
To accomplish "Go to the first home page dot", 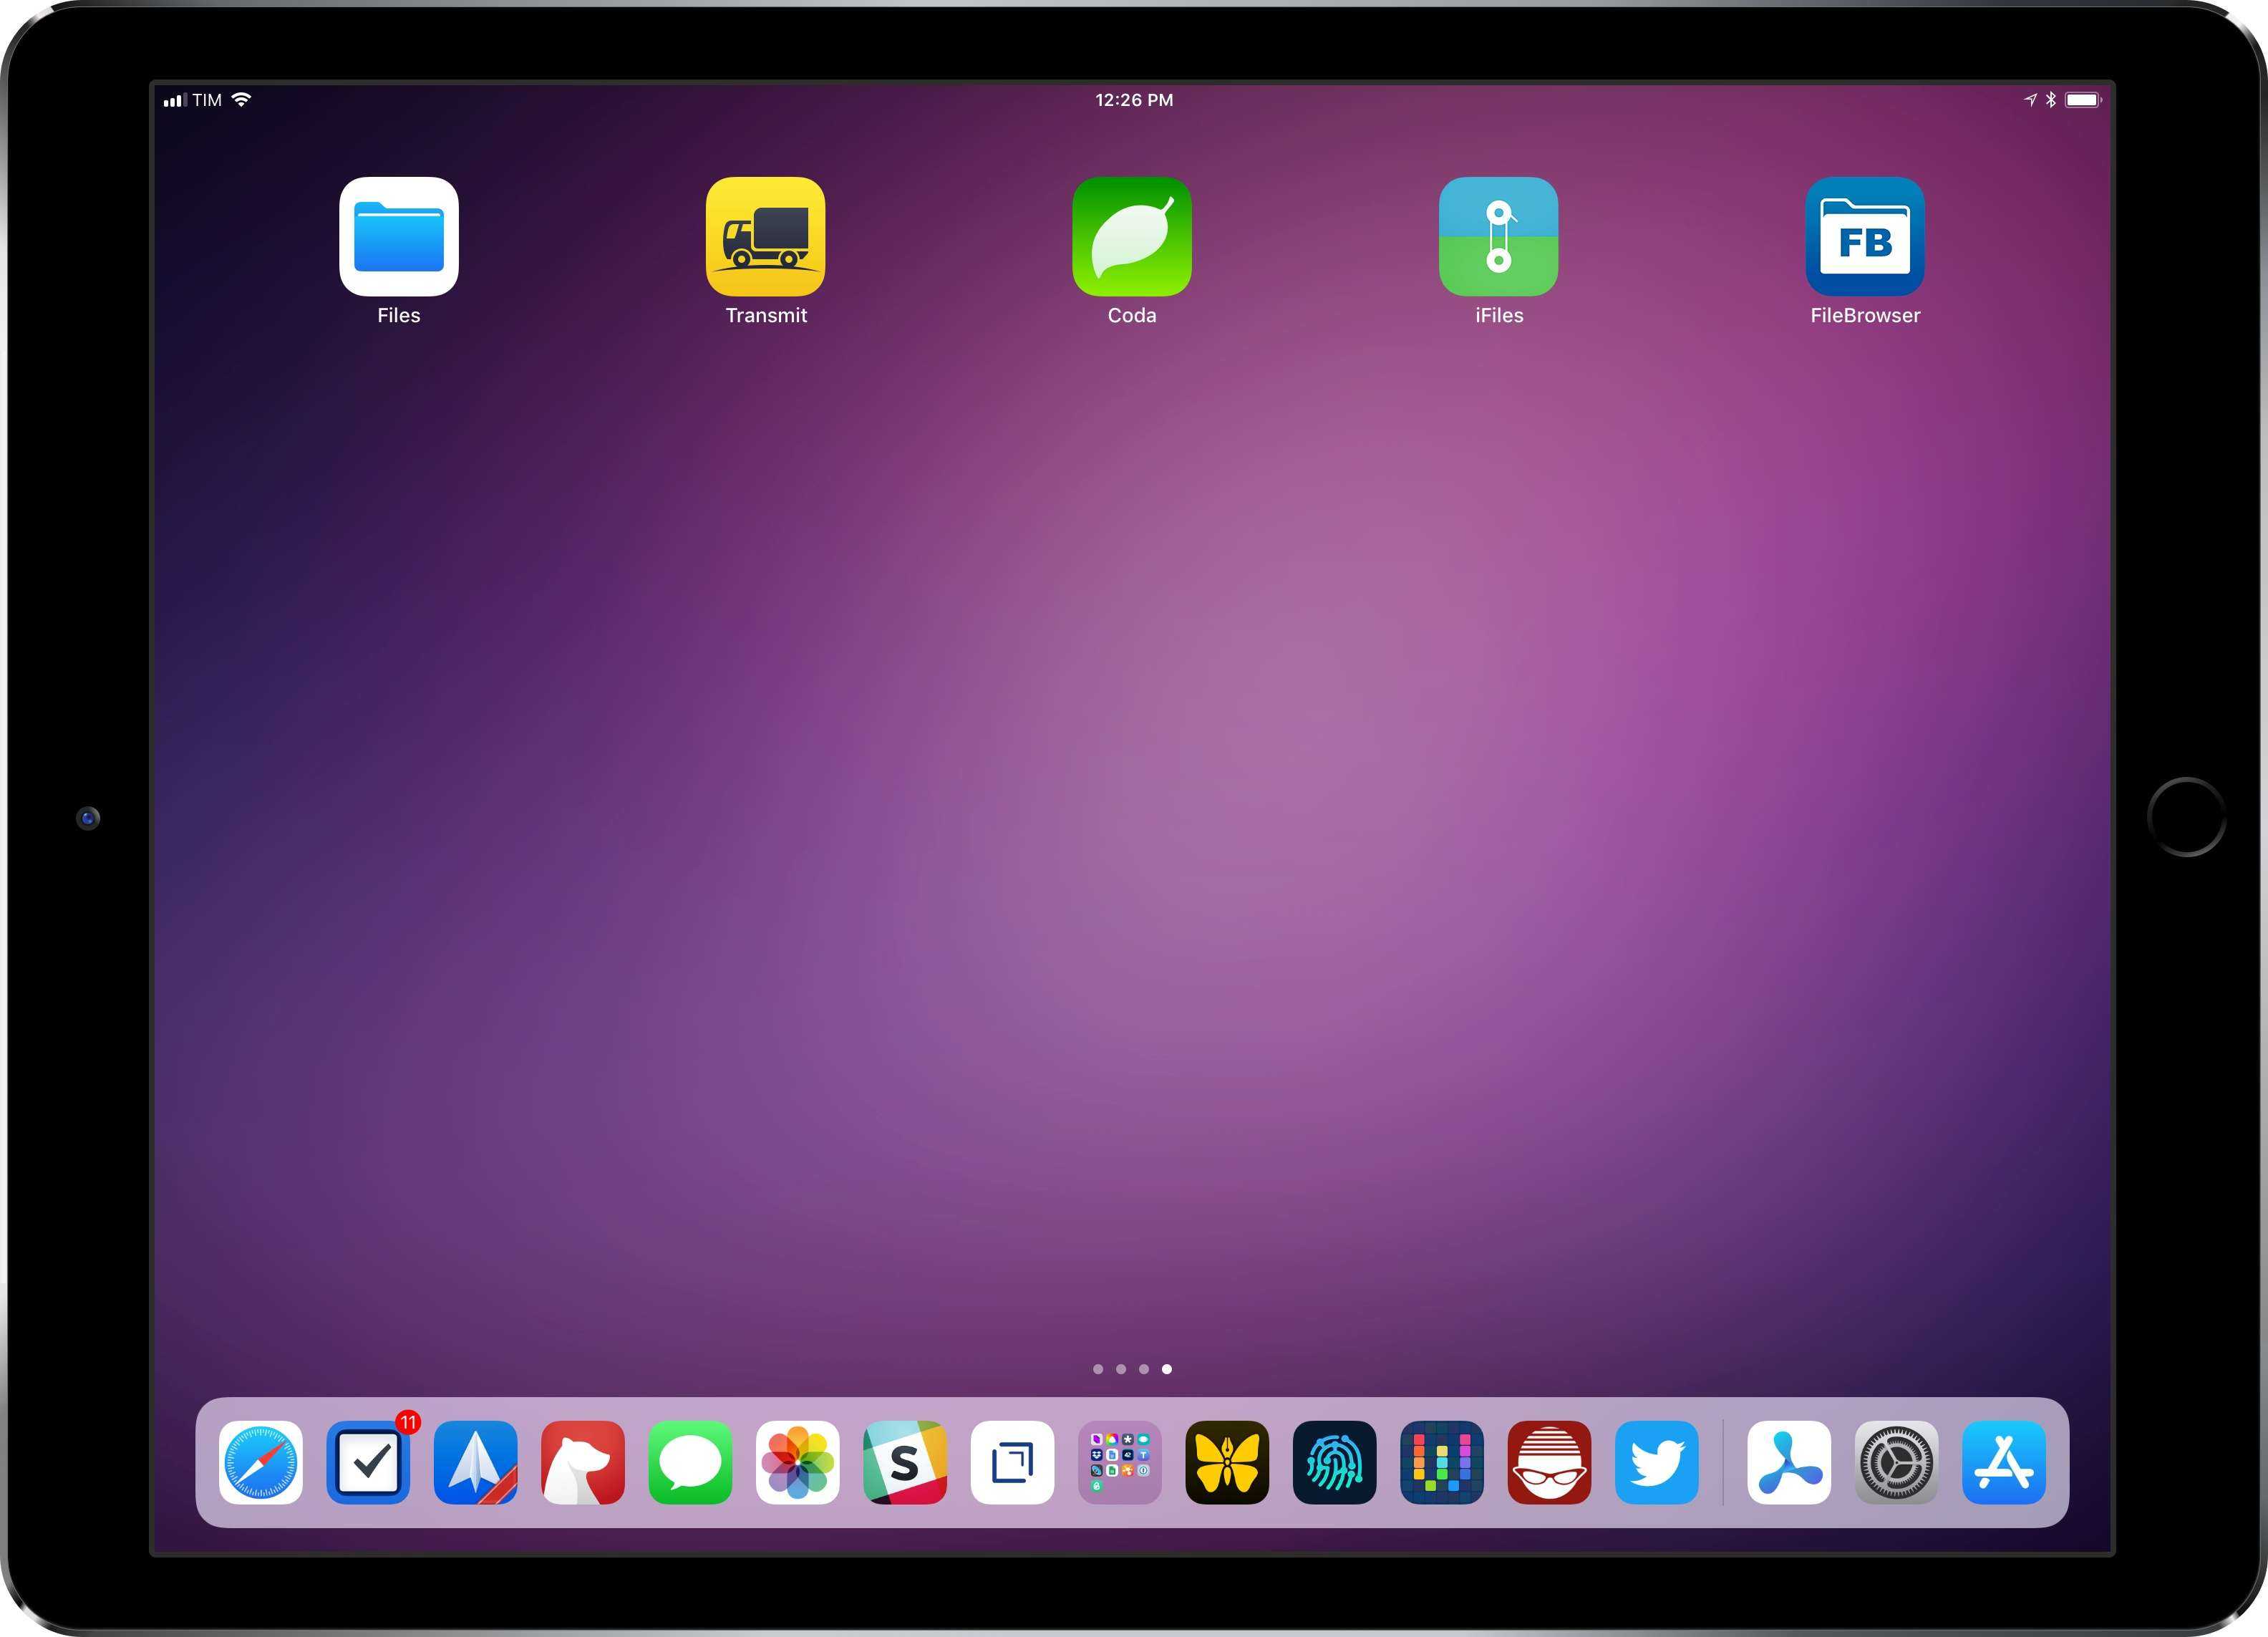I will coord(1098,1369).
